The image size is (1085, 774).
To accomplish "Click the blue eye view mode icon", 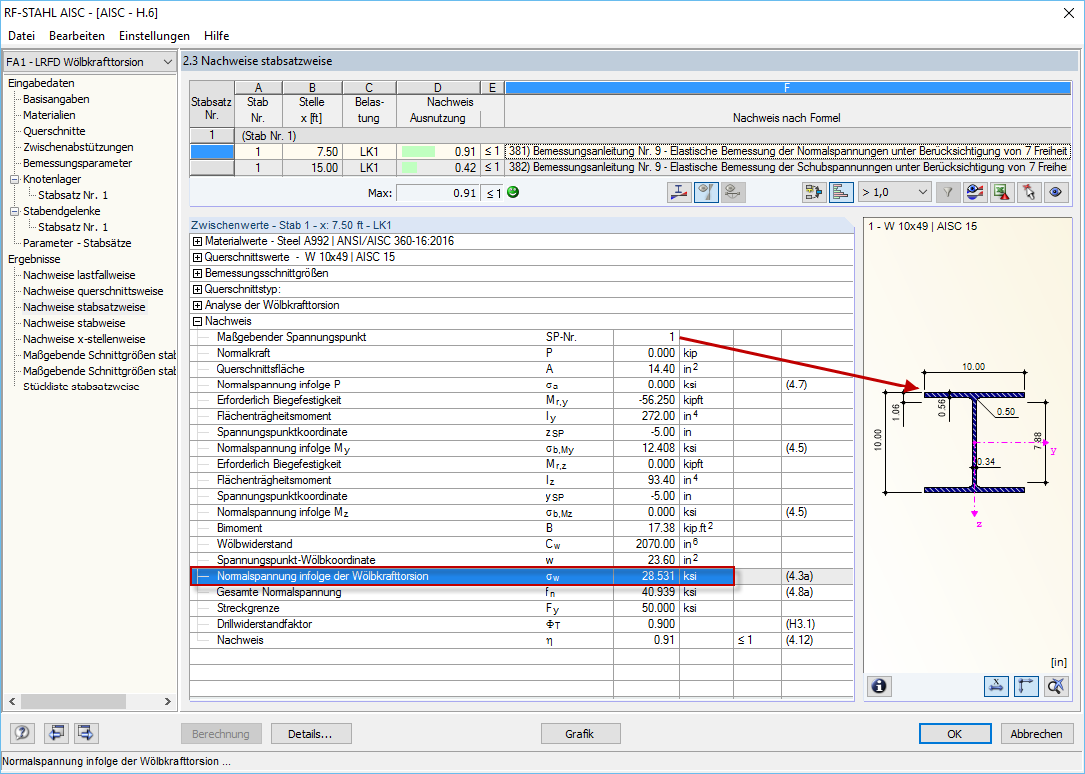I will [1055, 193].
